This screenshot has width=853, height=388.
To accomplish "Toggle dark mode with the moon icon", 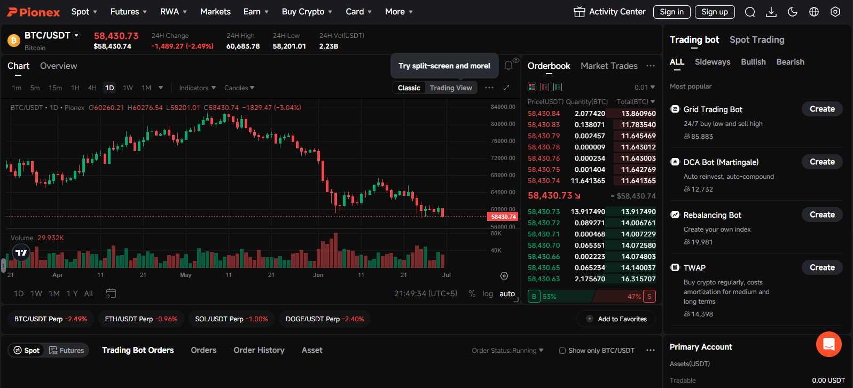I will (793, 12).
